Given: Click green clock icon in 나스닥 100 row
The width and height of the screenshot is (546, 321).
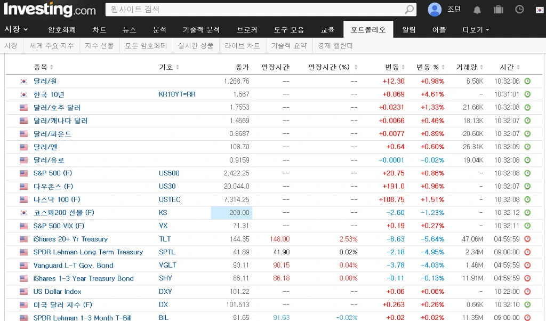Looking at the screenshot, I should (527, 199).
